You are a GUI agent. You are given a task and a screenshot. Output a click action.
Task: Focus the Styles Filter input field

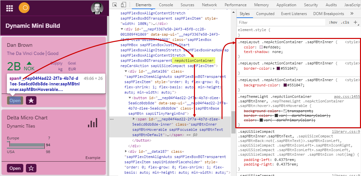click(281, 23)
